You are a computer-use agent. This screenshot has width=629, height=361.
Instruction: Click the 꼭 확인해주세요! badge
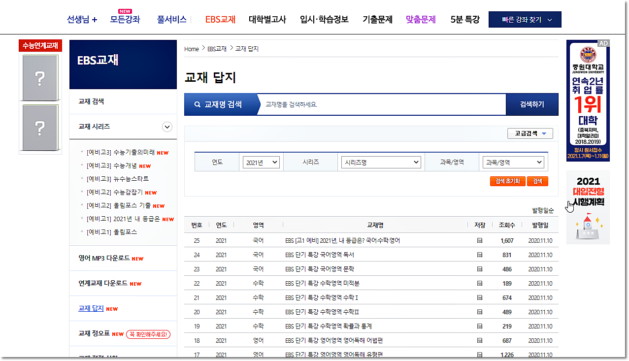coord(149,334)
